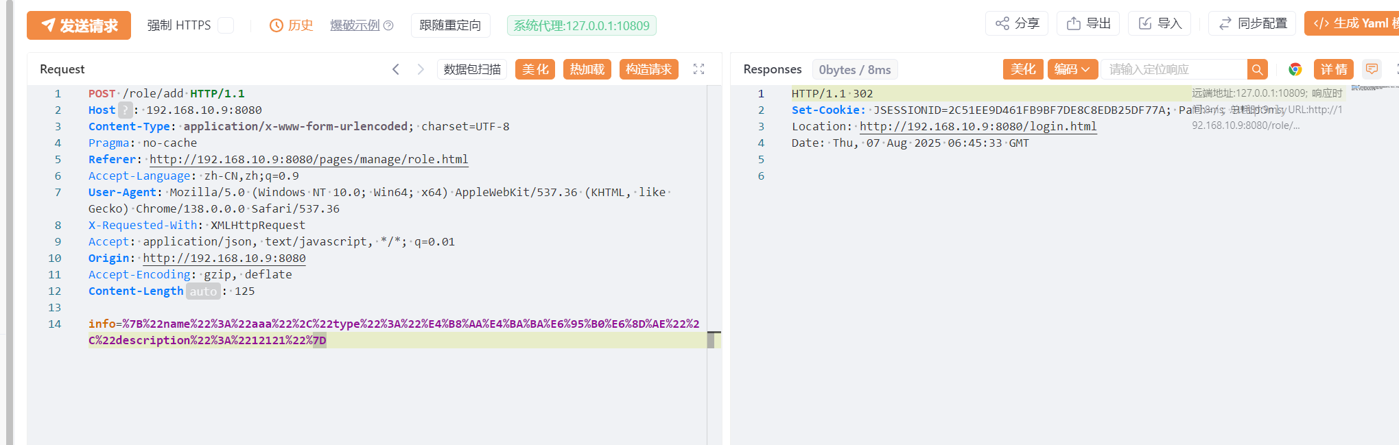This screenshot has width=1399, height=445.
Task: Click the 导出 export button
Action: [1088, 23]
